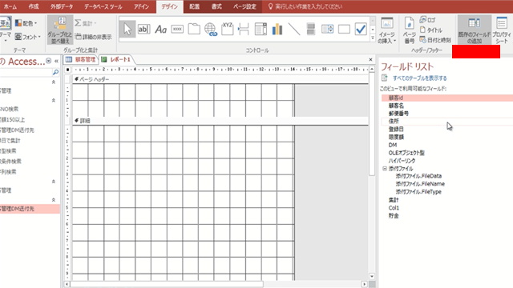This screenshot has width=513, height=288.
Task: Select the Combo Box control
Action: [x=261, y=29]
